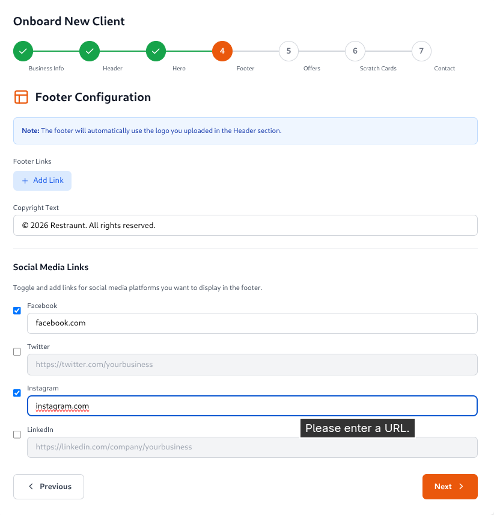This screenshot has height=515, width=494.
Task: Check the LinkedIn checkbox
Action: tap(17, 434)
